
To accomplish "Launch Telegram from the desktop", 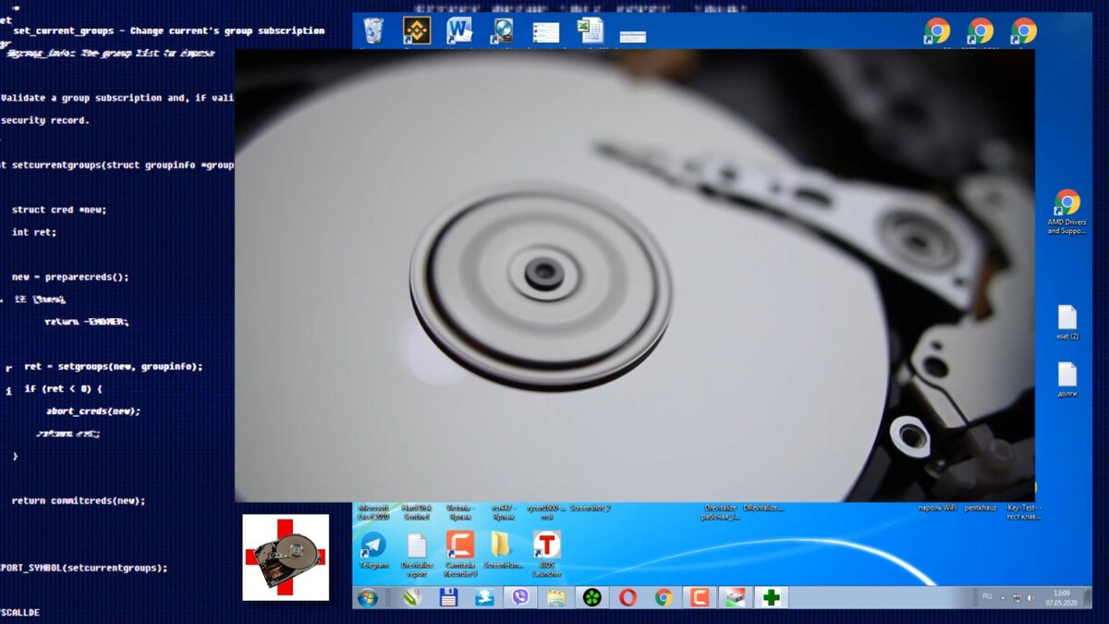I will (x=373, y=550).
